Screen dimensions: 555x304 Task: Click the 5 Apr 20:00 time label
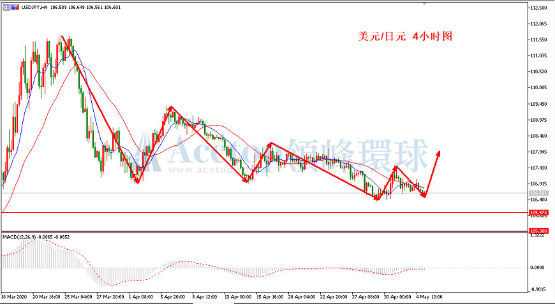pos(173,296)
